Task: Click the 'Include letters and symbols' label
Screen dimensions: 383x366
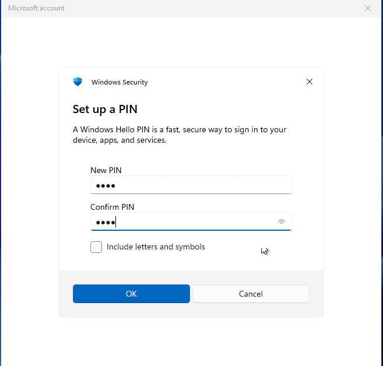Action: [156, 247]
